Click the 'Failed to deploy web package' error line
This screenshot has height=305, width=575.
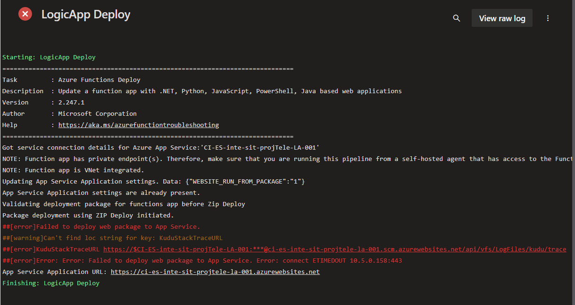pos(101,226)
